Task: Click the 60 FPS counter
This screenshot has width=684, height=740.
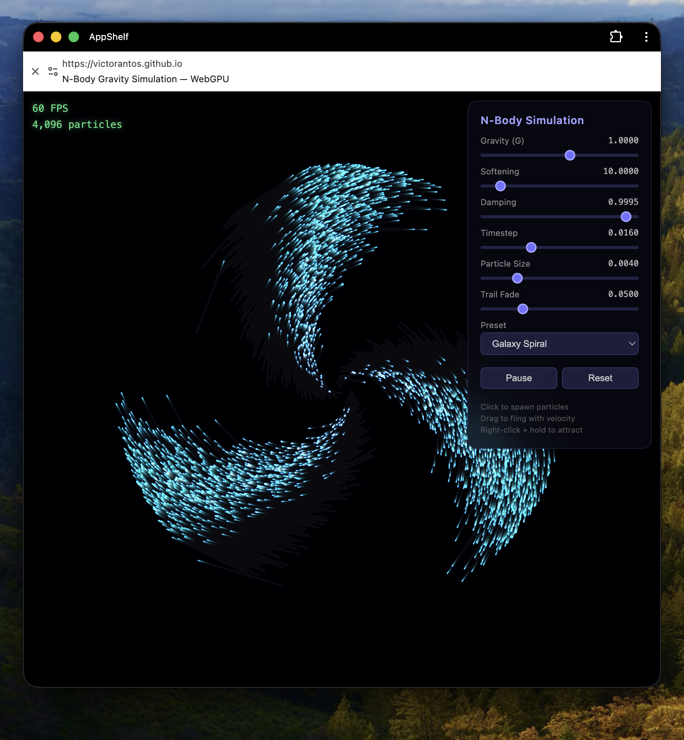Action: click(x=50, y=108)
